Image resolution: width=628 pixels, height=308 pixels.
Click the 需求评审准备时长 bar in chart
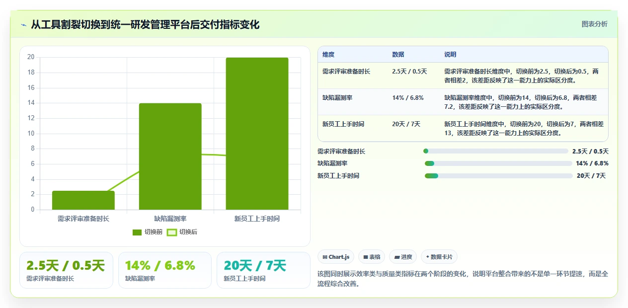click(x=83, y=200)
